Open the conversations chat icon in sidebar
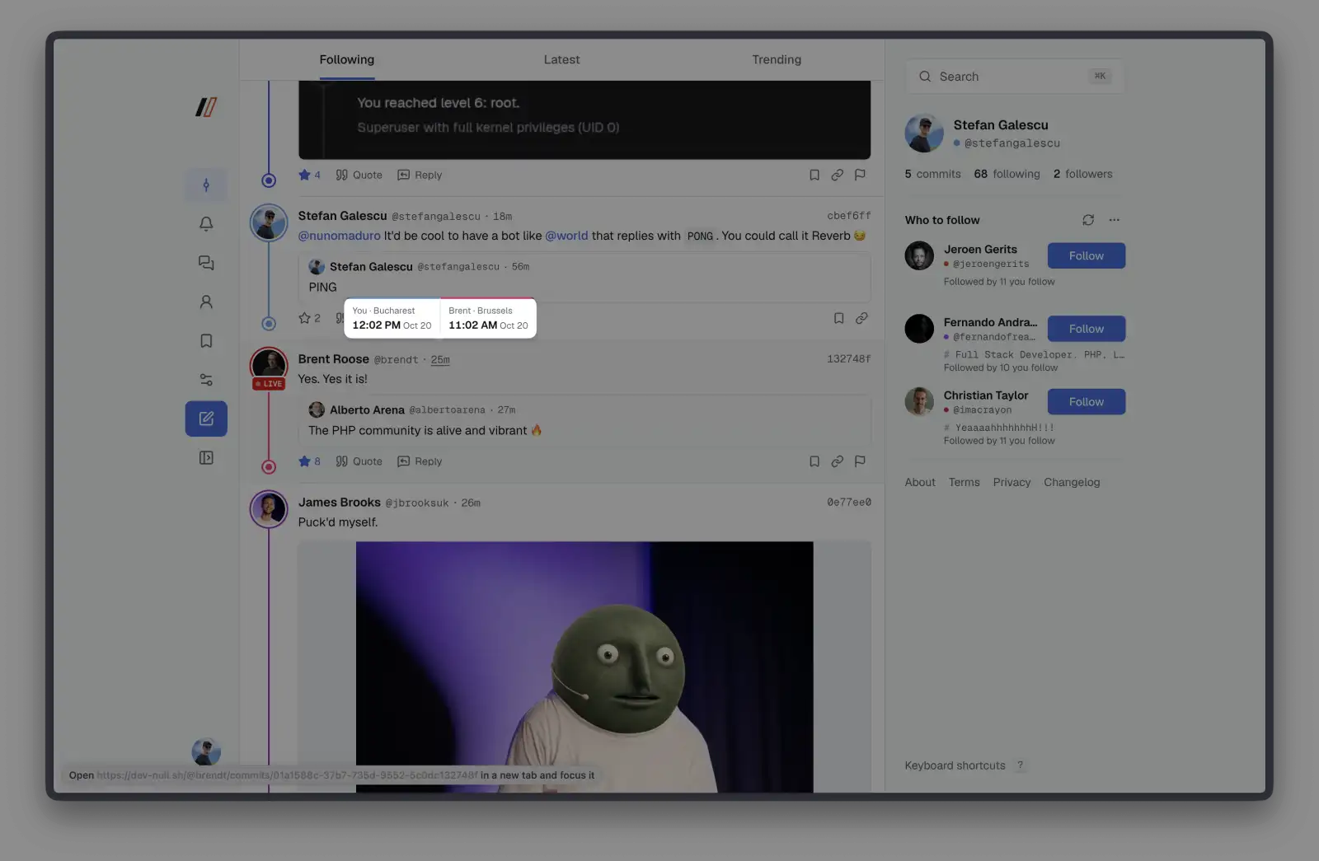The width and height of the screenshot is (1319, 861). click(206, 263)
